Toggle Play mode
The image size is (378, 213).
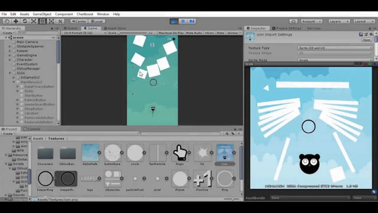point(173,21)
